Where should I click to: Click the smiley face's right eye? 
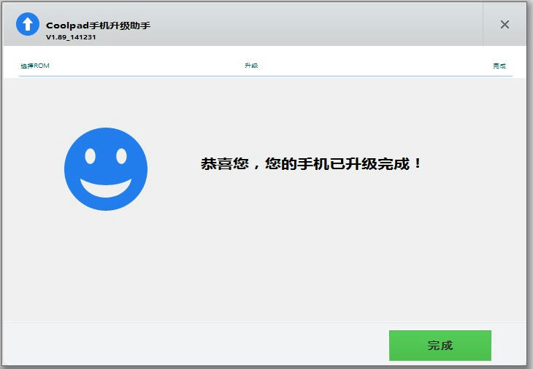(x=121, y=156)
